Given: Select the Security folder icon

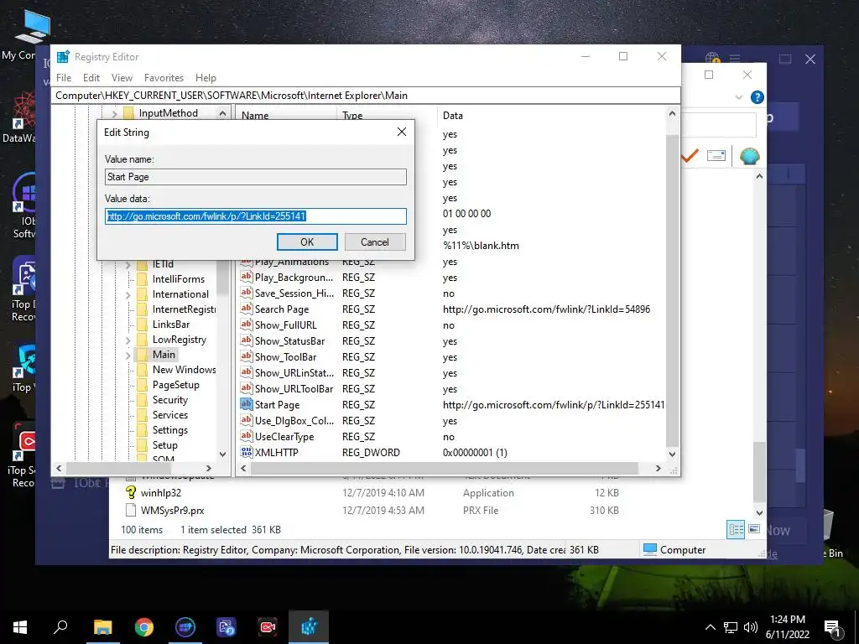Looking at the screenshot, I should [x=142, y=400].
